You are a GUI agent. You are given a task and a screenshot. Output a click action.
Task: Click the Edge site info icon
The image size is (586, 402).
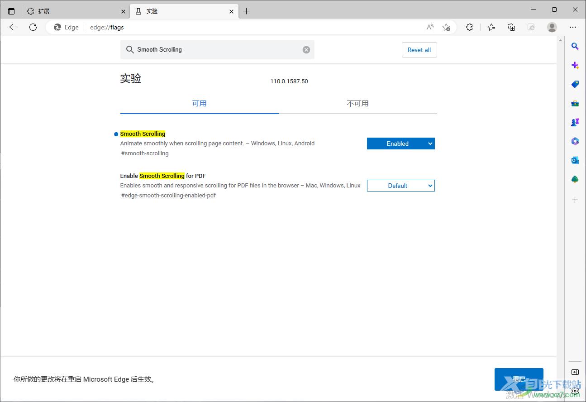66,27
